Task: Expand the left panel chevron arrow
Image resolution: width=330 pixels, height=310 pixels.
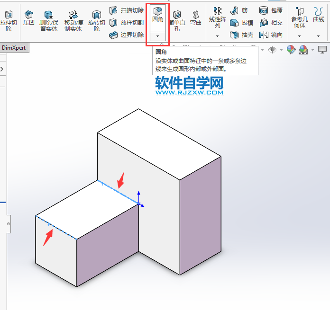Action: tap(2, 69)
